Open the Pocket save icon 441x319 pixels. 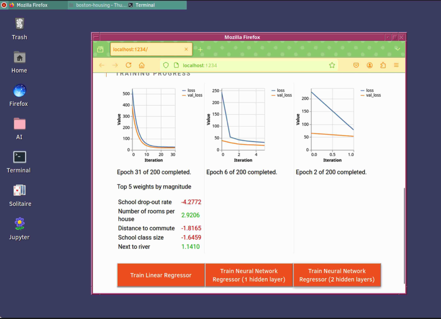[x=356, y=65]
